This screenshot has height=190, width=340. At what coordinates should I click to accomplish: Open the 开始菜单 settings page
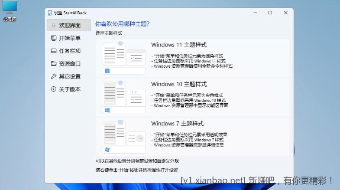click(x=69, y=38)
